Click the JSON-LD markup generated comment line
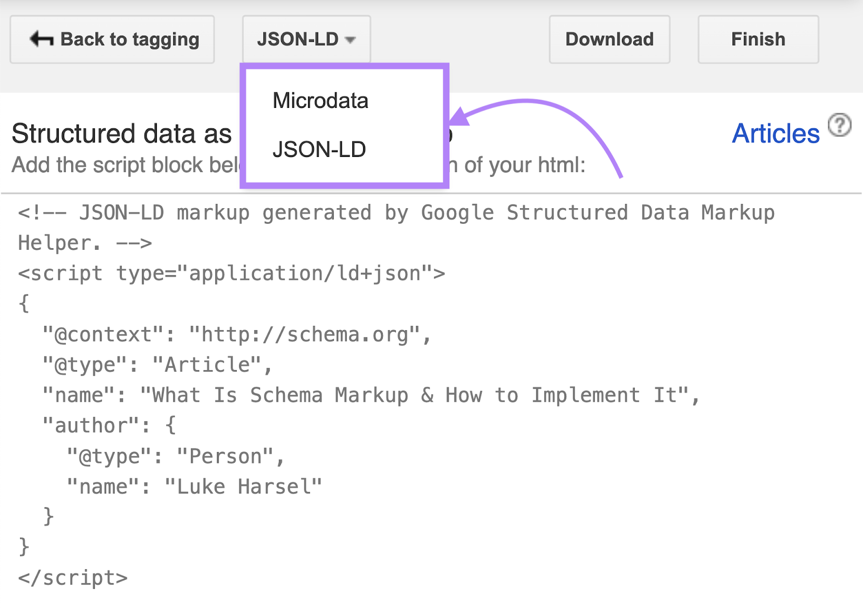Viewport: 863px width, 609px height. click(396, 228)
